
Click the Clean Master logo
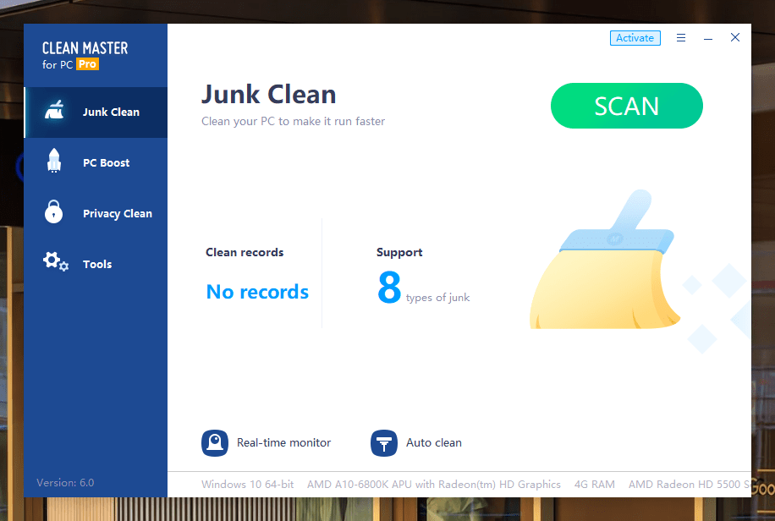coord(85,47)
